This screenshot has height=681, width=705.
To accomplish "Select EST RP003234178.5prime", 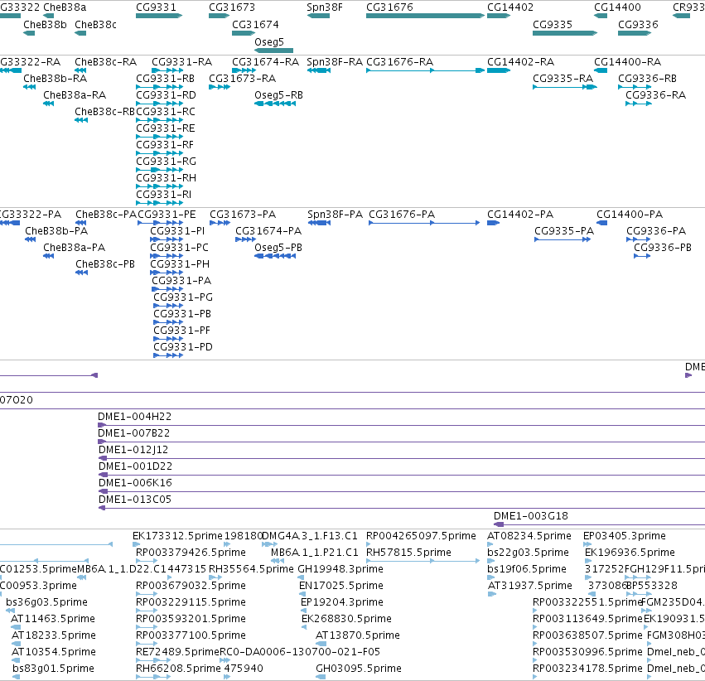I will tap(587, 669).
